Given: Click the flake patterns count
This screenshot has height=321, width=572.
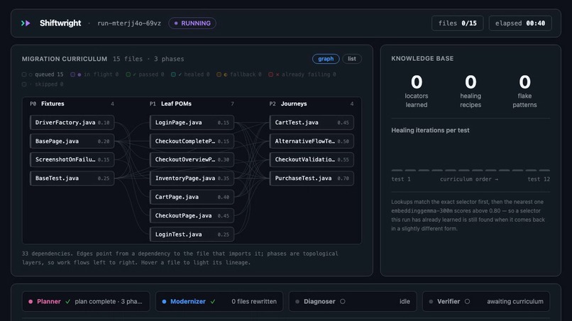Looking at the screenshot, I should [524, 82].
